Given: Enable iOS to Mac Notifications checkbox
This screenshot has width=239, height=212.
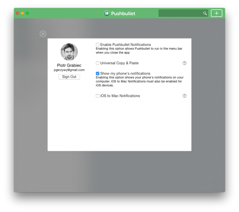Looking at the screenshot, I should point(97,96).
